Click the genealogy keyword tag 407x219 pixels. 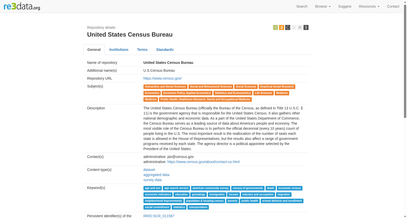click(199, 195)
